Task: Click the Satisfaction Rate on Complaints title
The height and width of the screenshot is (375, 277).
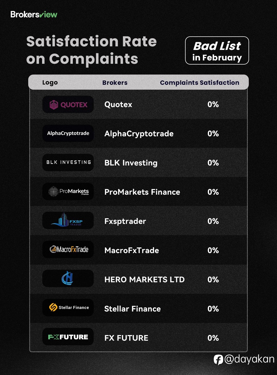Action: coord(91,50)
